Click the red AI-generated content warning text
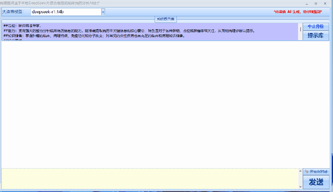 [298, 12]
